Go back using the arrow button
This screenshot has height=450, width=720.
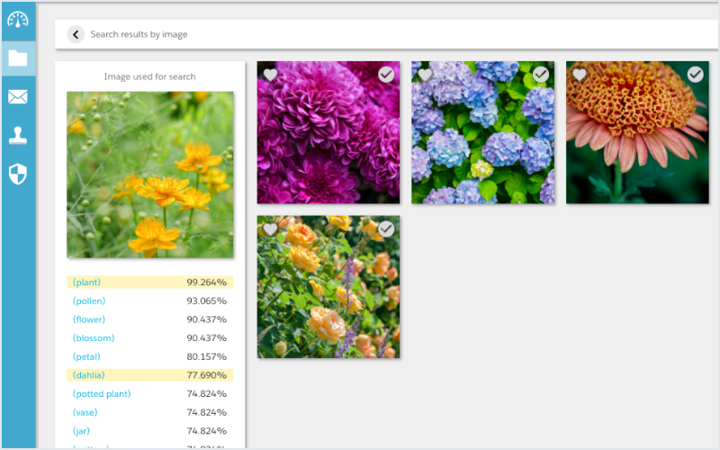[x=76, y=34]
